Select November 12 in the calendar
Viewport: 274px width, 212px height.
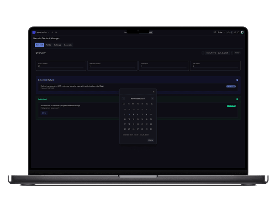pyautogui.click(x=133, y=119)
